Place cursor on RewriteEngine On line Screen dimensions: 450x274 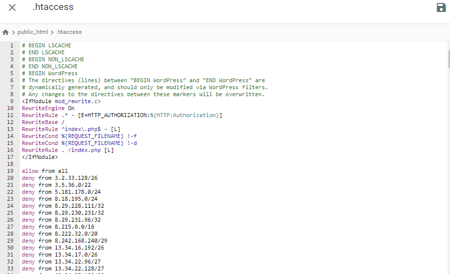48,108
